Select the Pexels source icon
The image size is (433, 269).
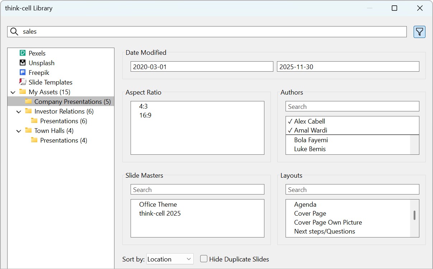click(x=23, y=53)
